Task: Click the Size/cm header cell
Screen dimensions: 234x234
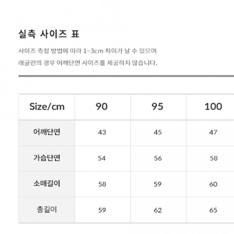Action: [x=47, y=106]
